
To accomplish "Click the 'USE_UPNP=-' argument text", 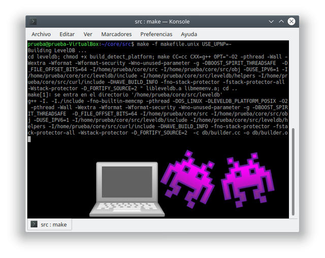I will click(217, 44).
